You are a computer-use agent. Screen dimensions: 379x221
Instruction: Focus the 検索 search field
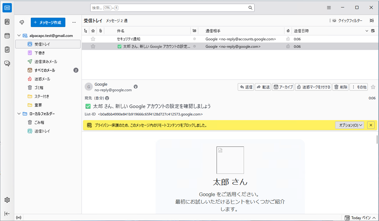(x=172, y=8)
